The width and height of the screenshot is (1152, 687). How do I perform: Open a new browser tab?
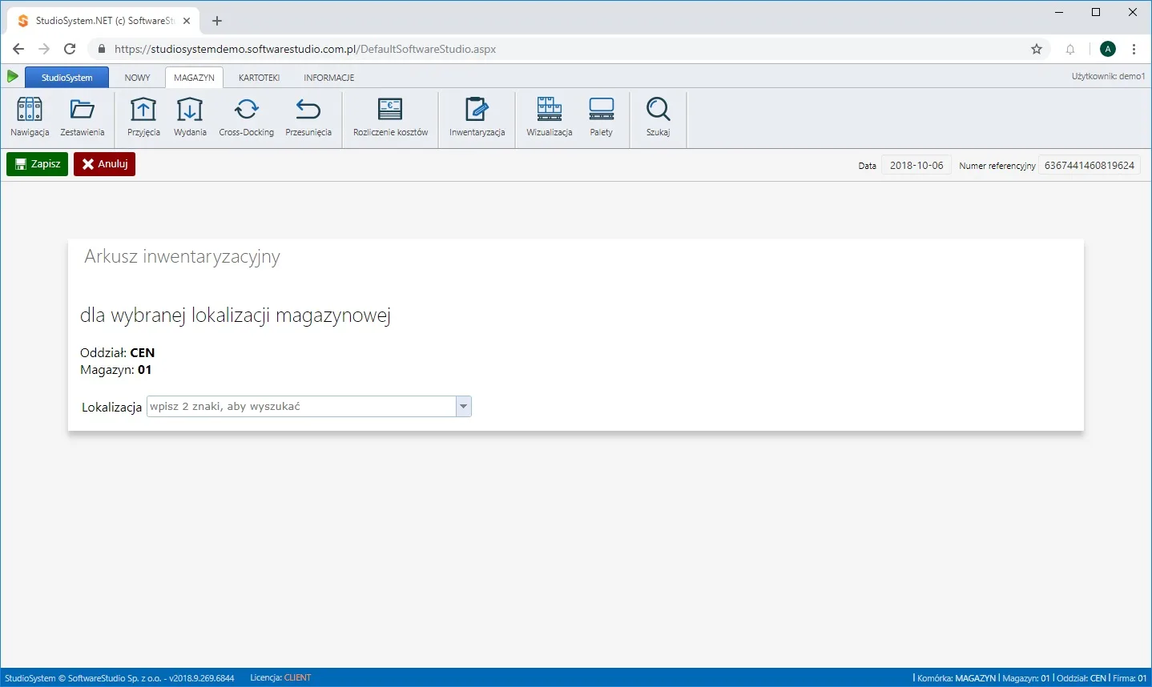[x=216, y=21]
